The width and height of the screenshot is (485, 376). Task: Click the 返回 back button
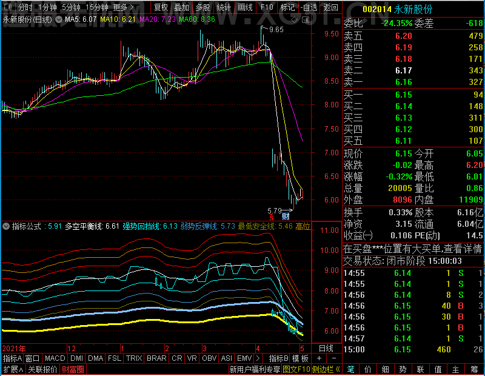point(330,7)
